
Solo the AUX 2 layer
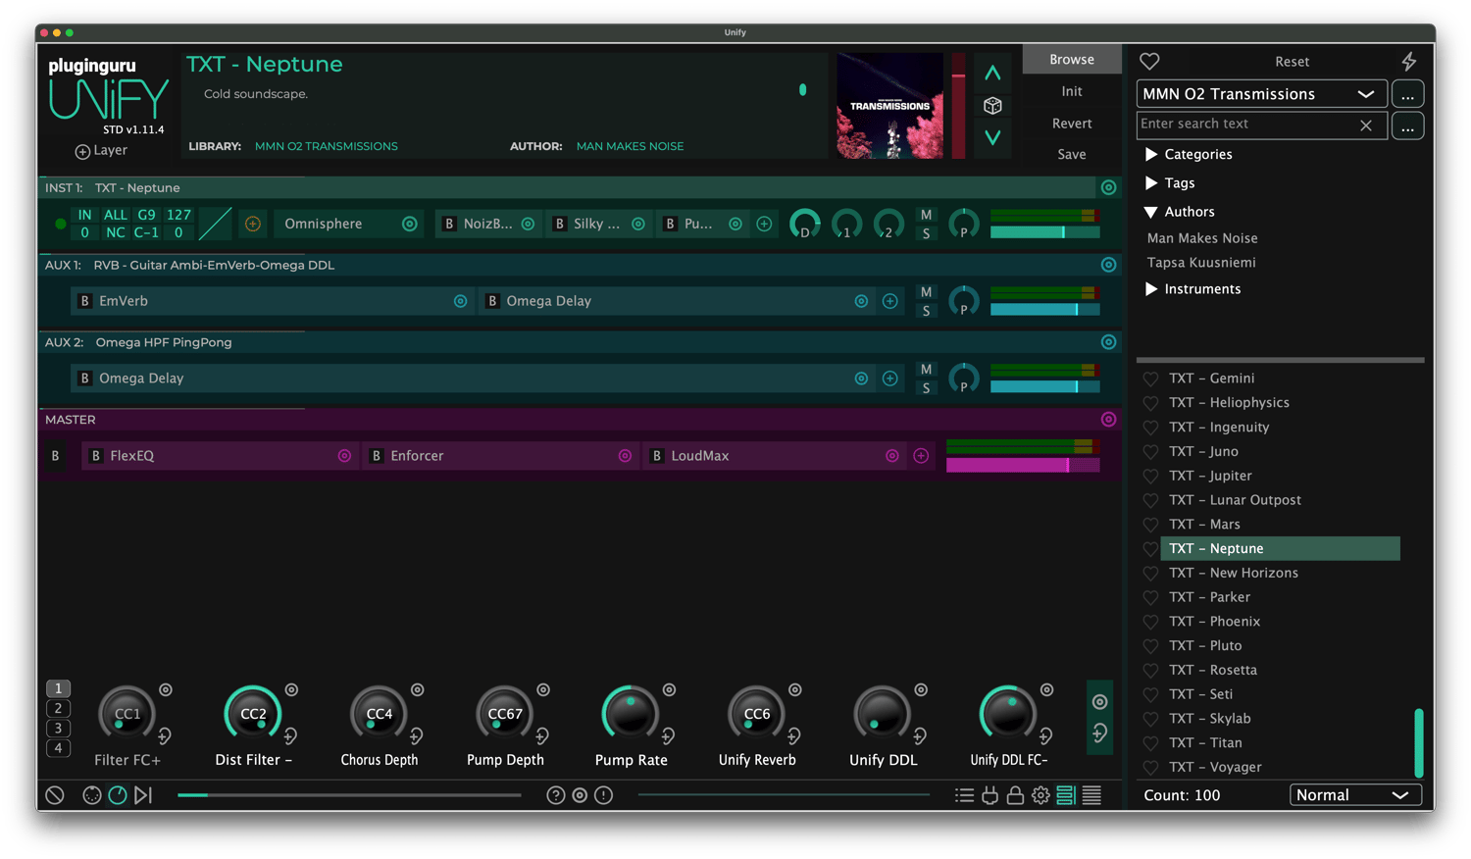[926, 388]
